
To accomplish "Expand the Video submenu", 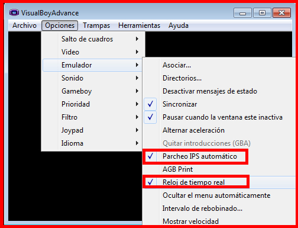I will pos(92,52).
